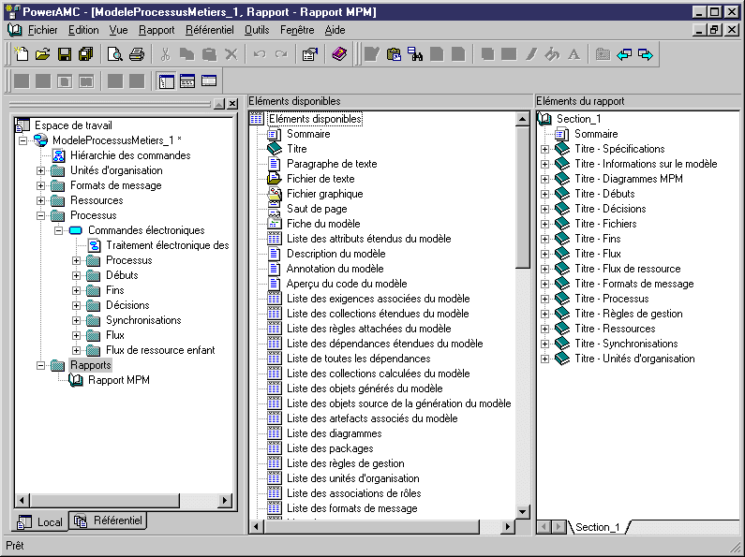Collapse the Rapports folder
The image size is (745, 557).
click(41, 365)
